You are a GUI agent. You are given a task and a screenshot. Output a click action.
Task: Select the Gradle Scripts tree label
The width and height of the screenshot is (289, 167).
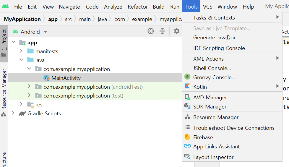pos(44,114)
